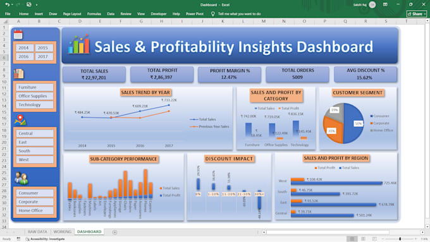Toggle South region slicer

coord(35,151)
